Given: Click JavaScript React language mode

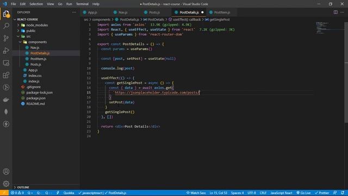Looking at the screenshot, I should click(x=281, y=193).
